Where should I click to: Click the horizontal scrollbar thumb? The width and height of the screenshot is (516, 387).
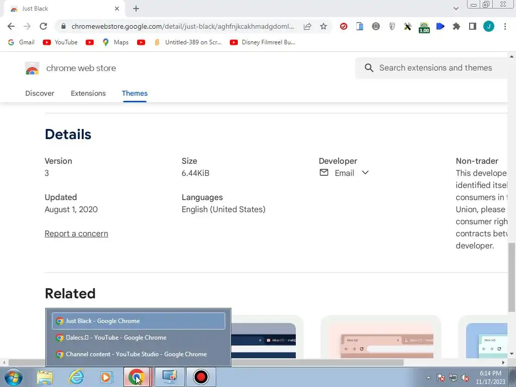pyautogui.click(x=206, y=362)
